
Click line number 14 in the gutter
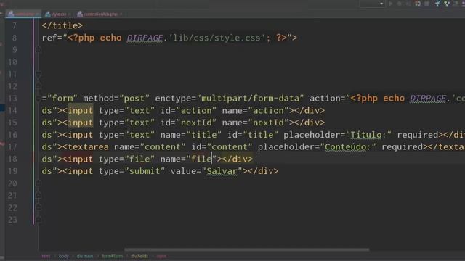12,111
